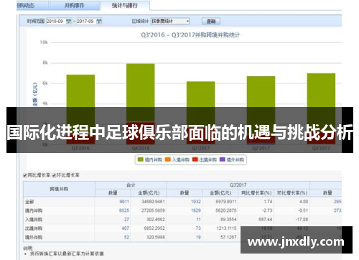Toggle the red 出境并购 legend entry
Viewport: 359px width, 260px height.
coord(205,159)
